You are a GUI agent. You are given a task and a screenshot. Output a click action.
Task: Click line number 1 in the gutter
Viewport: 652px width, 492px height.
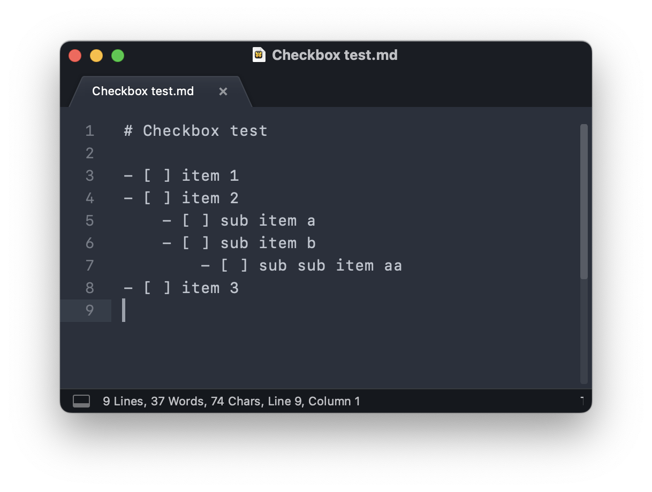(x=89, y=131)
